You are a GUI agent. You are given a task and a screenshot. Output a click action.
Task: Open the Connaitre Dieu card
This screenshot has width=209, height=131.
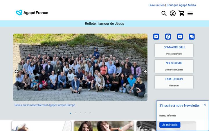coord(174,50)
